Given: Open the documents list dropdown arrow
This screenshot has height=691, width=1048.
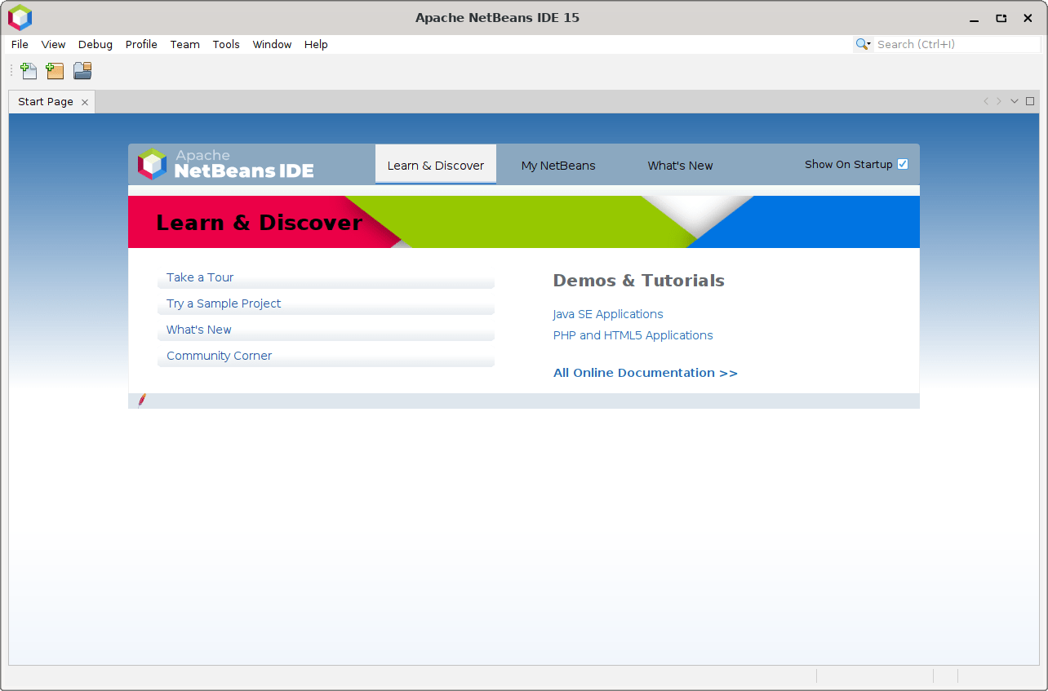Looking at the screenshot, I should coord(1015,101).
